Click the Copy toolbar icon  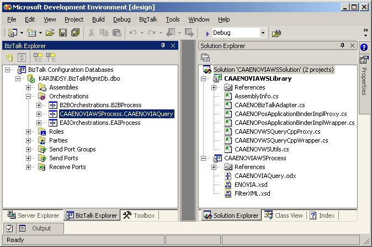104,33
